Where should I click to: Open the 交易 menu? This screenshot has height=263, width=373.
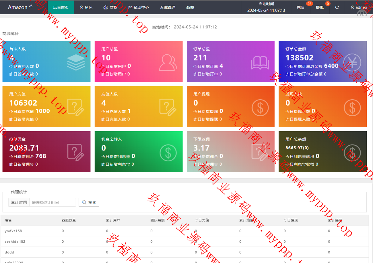coord(110,7)
